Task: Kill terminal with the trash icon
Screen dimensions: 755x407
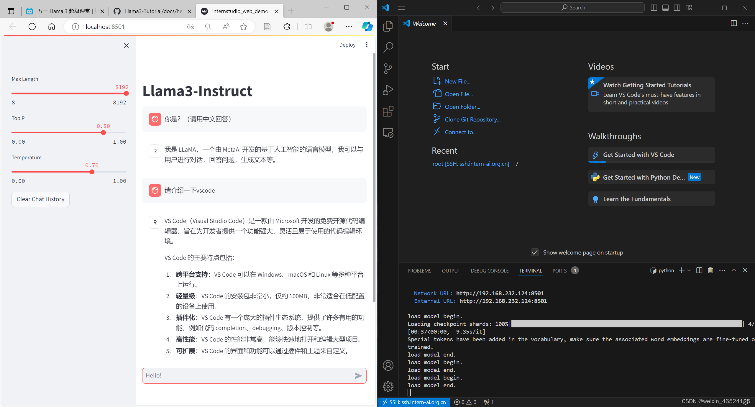Action: point(710,270)
